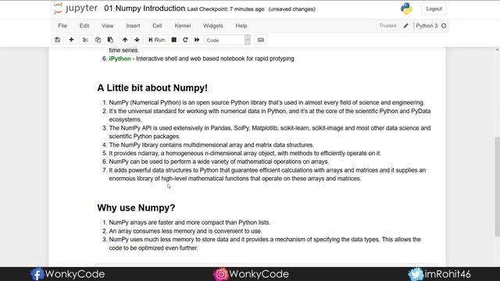This screenshot has width=500, height=281.
Task: Click line 'An array consumes less memory'
Action: [186, 231]
